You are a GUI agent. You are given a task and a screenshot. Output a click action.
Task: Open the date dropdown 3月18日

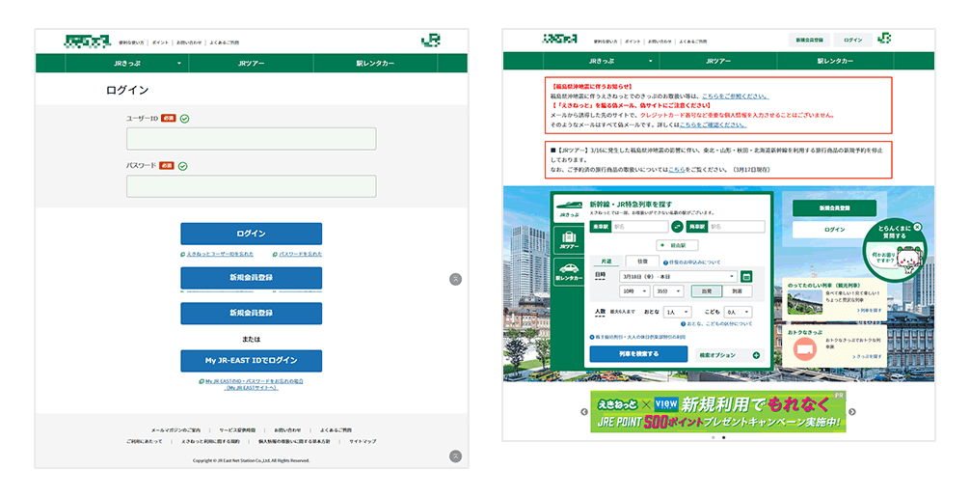(x=679, y=277)
